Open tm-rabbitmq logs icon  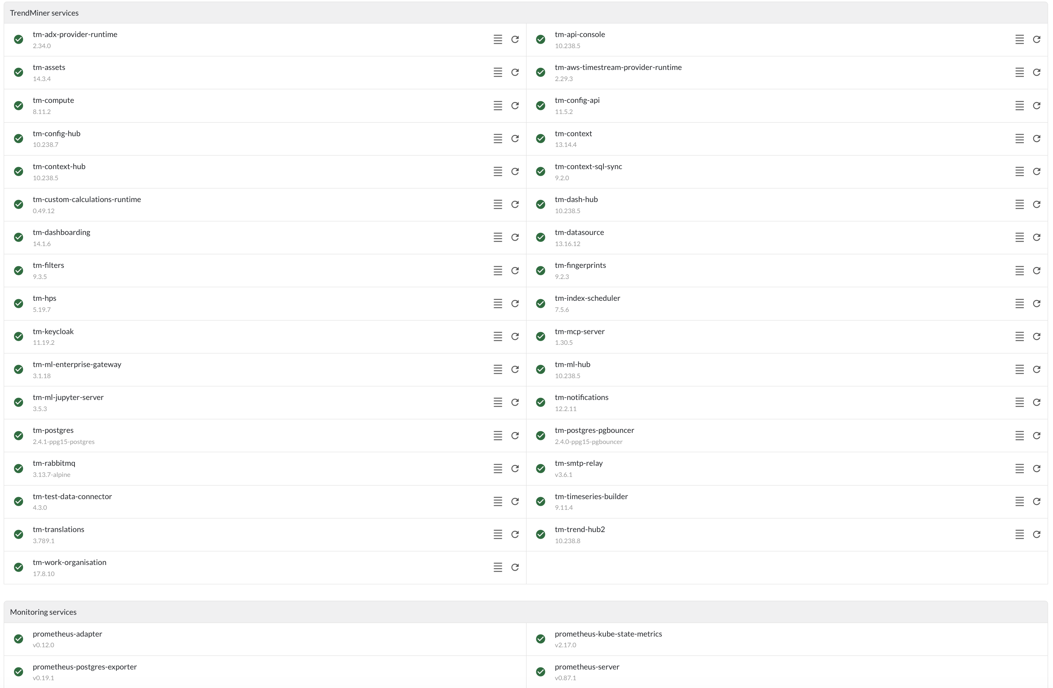pyautogui.click(x=498, y=468)
